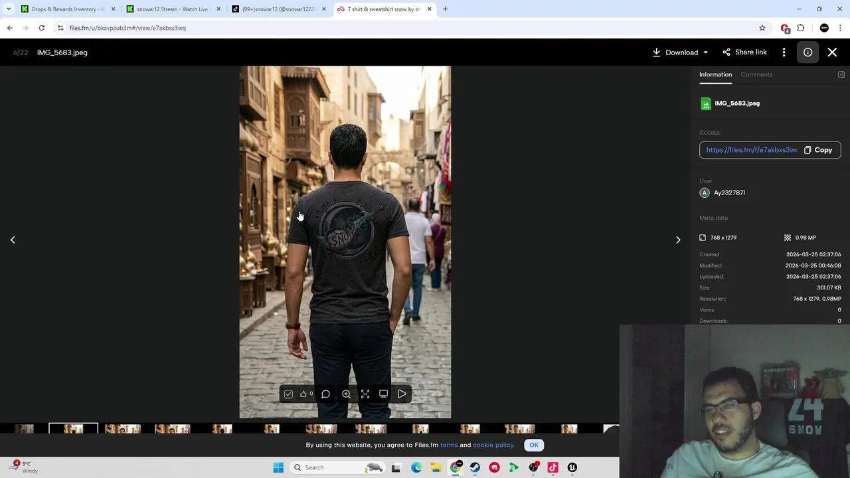
Task: Like the image with thumbs-up icon
Action: click(303, 394)
